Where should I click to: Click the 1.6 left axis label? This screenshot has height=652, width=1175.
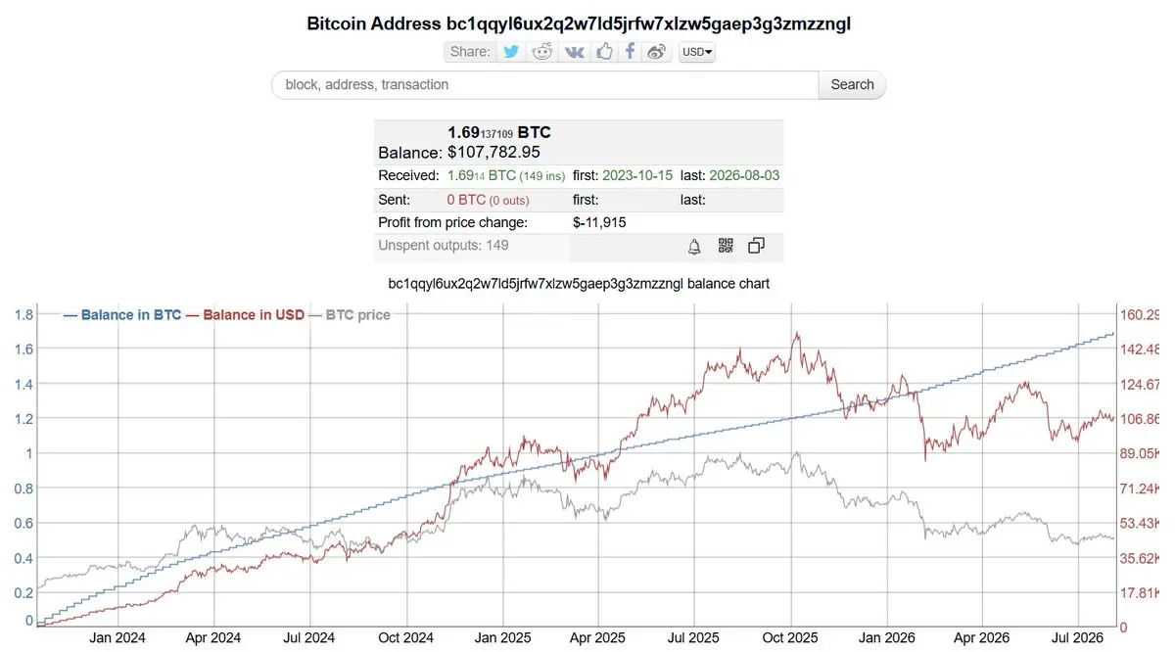23,349
